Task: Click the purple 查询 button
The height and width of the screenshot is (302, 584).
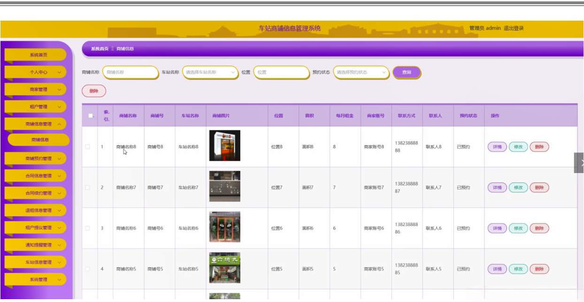Action: [x=407, y=72]
